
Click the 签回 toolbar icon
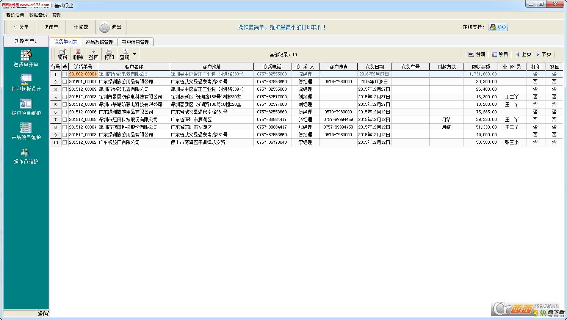click(93, 54)
